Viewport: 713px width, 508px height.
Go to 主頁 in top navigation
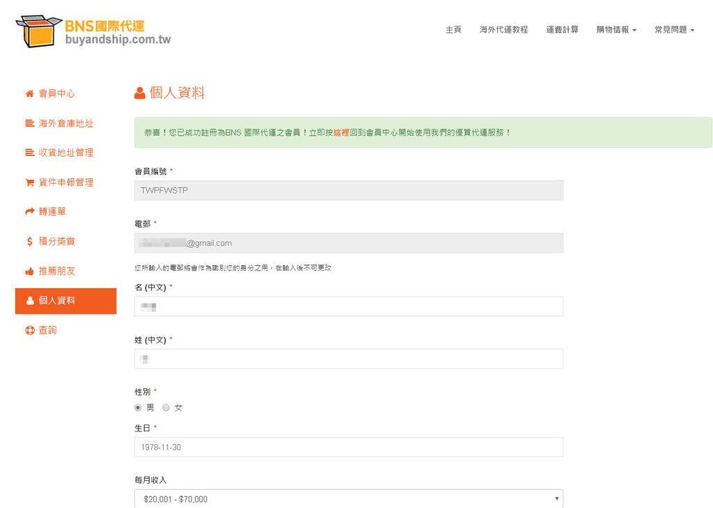point(453,30)
